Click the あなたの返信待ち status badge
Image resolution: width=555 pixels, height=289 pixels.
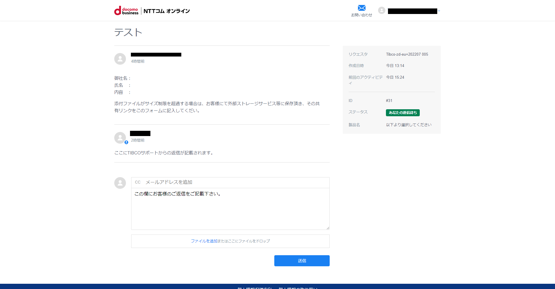[403, 113]
